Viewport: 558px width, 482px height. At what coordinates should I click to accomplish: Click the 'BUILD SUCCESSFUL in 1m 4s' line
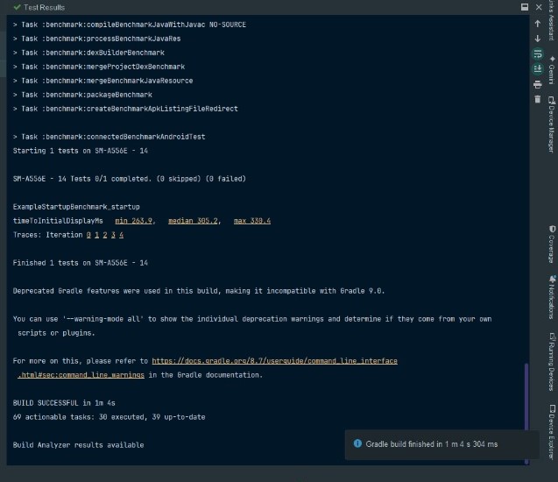(x=64, y=403)
